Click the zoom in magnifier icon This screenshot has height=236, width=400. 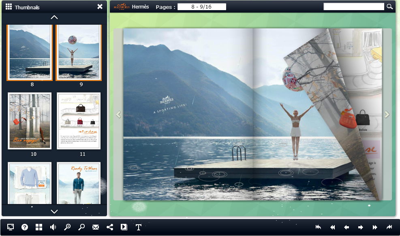pyautogui.click(x=67, y=227)
